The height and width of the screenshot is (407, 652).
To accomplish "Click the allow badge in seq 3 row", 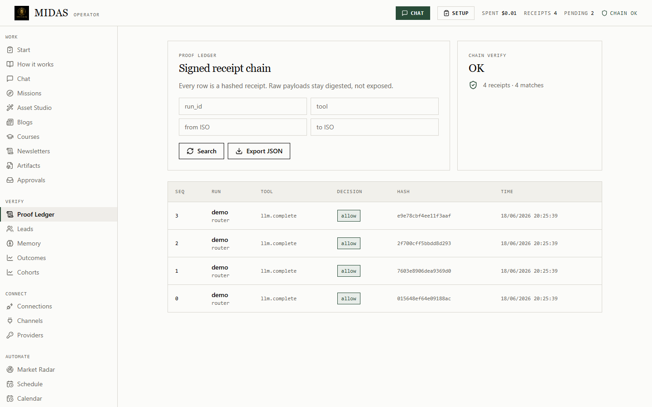I will (349, 216).
